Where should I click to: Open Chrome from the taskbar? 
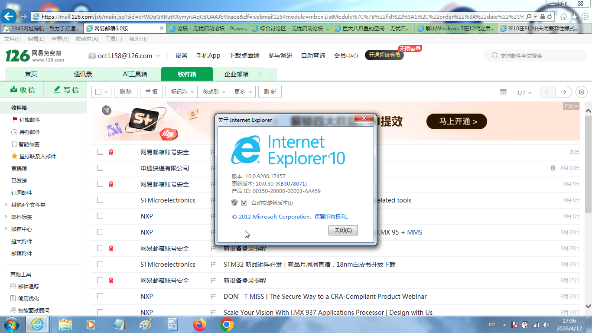pos(227,324)
